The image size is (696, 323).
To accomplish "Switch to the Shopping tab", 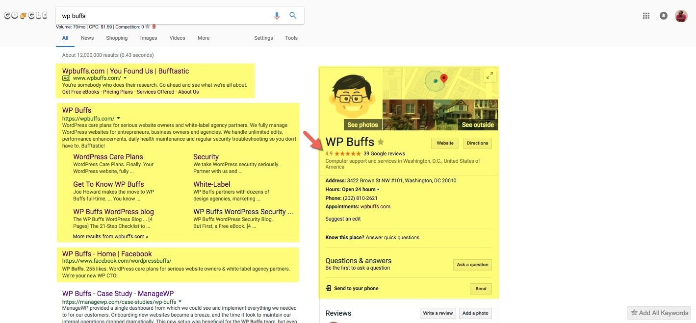I will (x=117, y=38).
